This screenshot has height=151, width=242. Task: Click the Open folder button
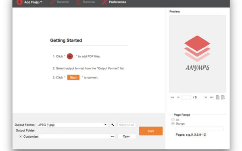pyautogui.click(x=127, y=137)
